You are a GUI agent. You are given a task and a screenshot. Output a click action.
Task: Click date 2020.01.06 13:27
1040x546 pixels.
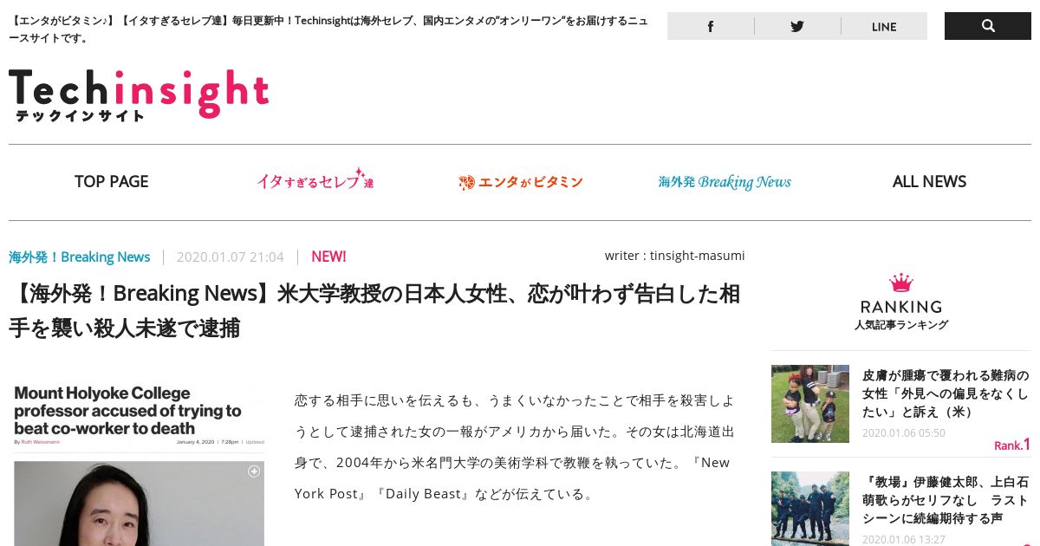pyautogui.click(x=904, y=539)
